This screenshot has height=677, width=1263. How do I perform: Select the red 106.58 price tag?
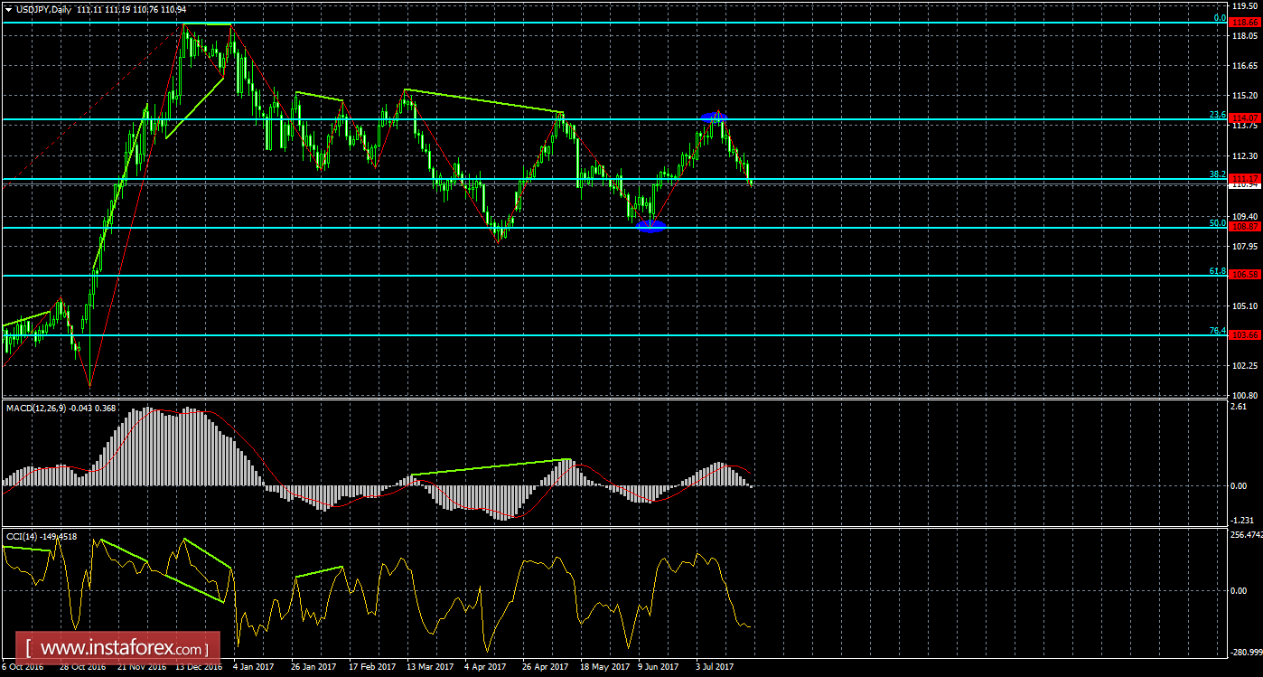click(x=1246, y=275)
